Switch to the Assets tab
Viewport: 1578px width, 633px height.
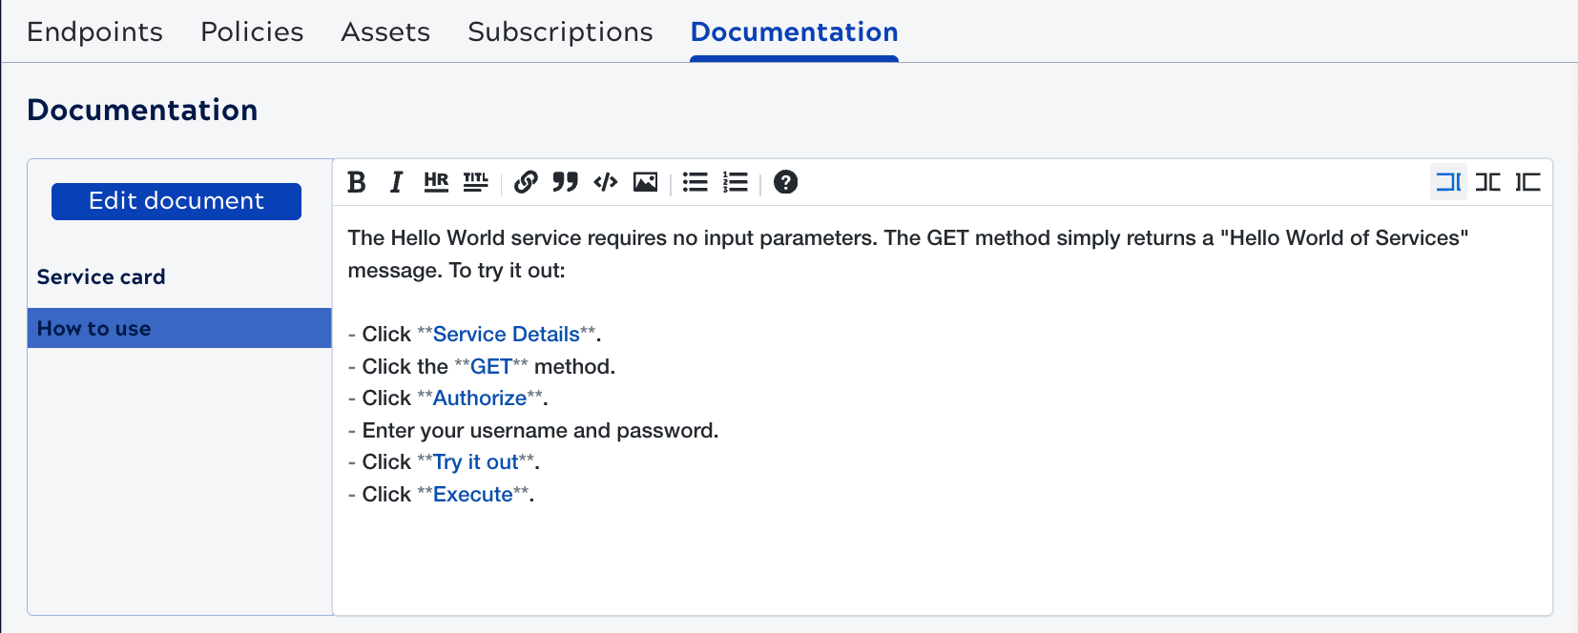tap(385, 32)
